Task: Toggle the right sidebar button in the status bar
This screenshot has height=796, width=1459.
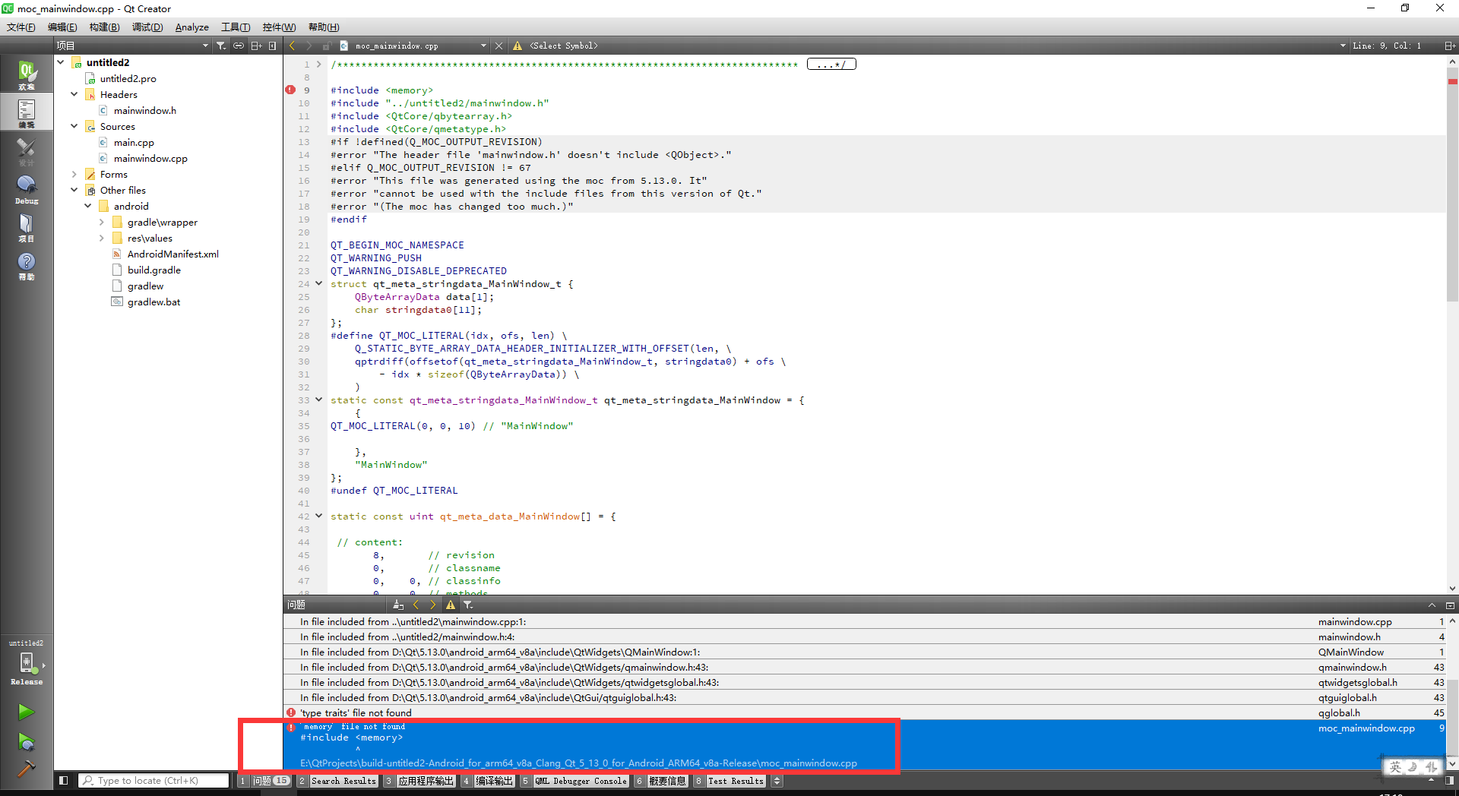Action: (1450, 780)
